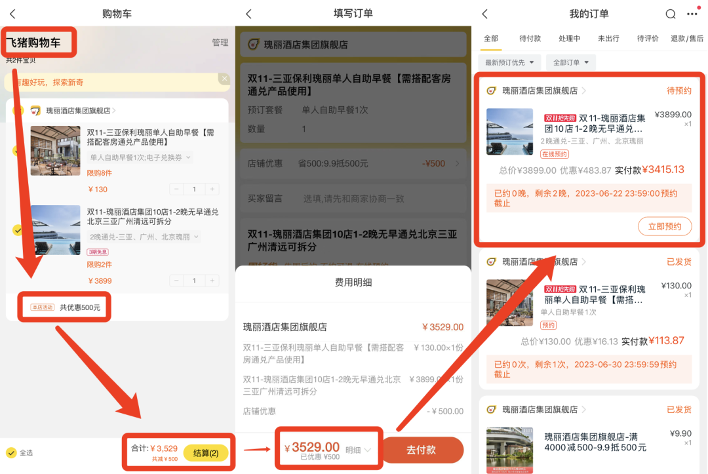Open breakfast item thumbnail in cart

point(56,150)
